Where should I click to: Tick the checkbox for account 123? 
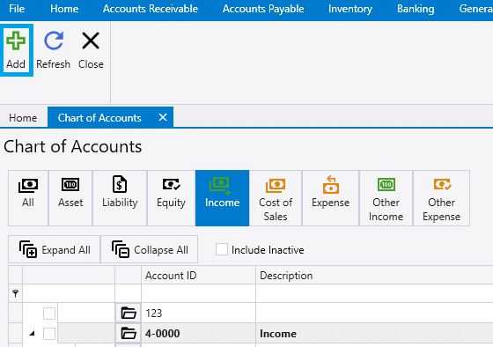(49, 313)
